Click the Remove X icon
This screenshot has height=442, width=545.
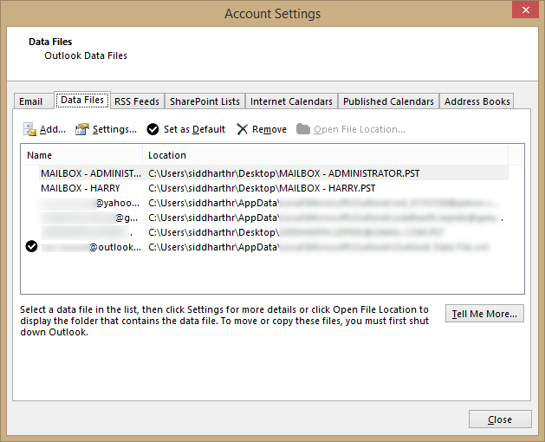[x=243, y=129]
